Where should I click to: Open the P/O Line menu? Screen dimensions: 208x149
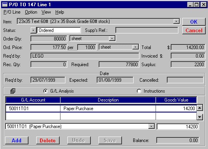click(12, 12)
